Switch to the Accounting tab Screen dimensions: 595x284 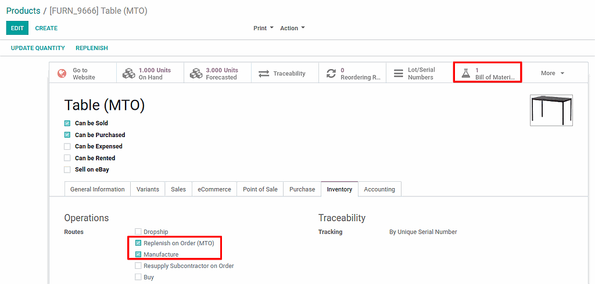point(379,189)
